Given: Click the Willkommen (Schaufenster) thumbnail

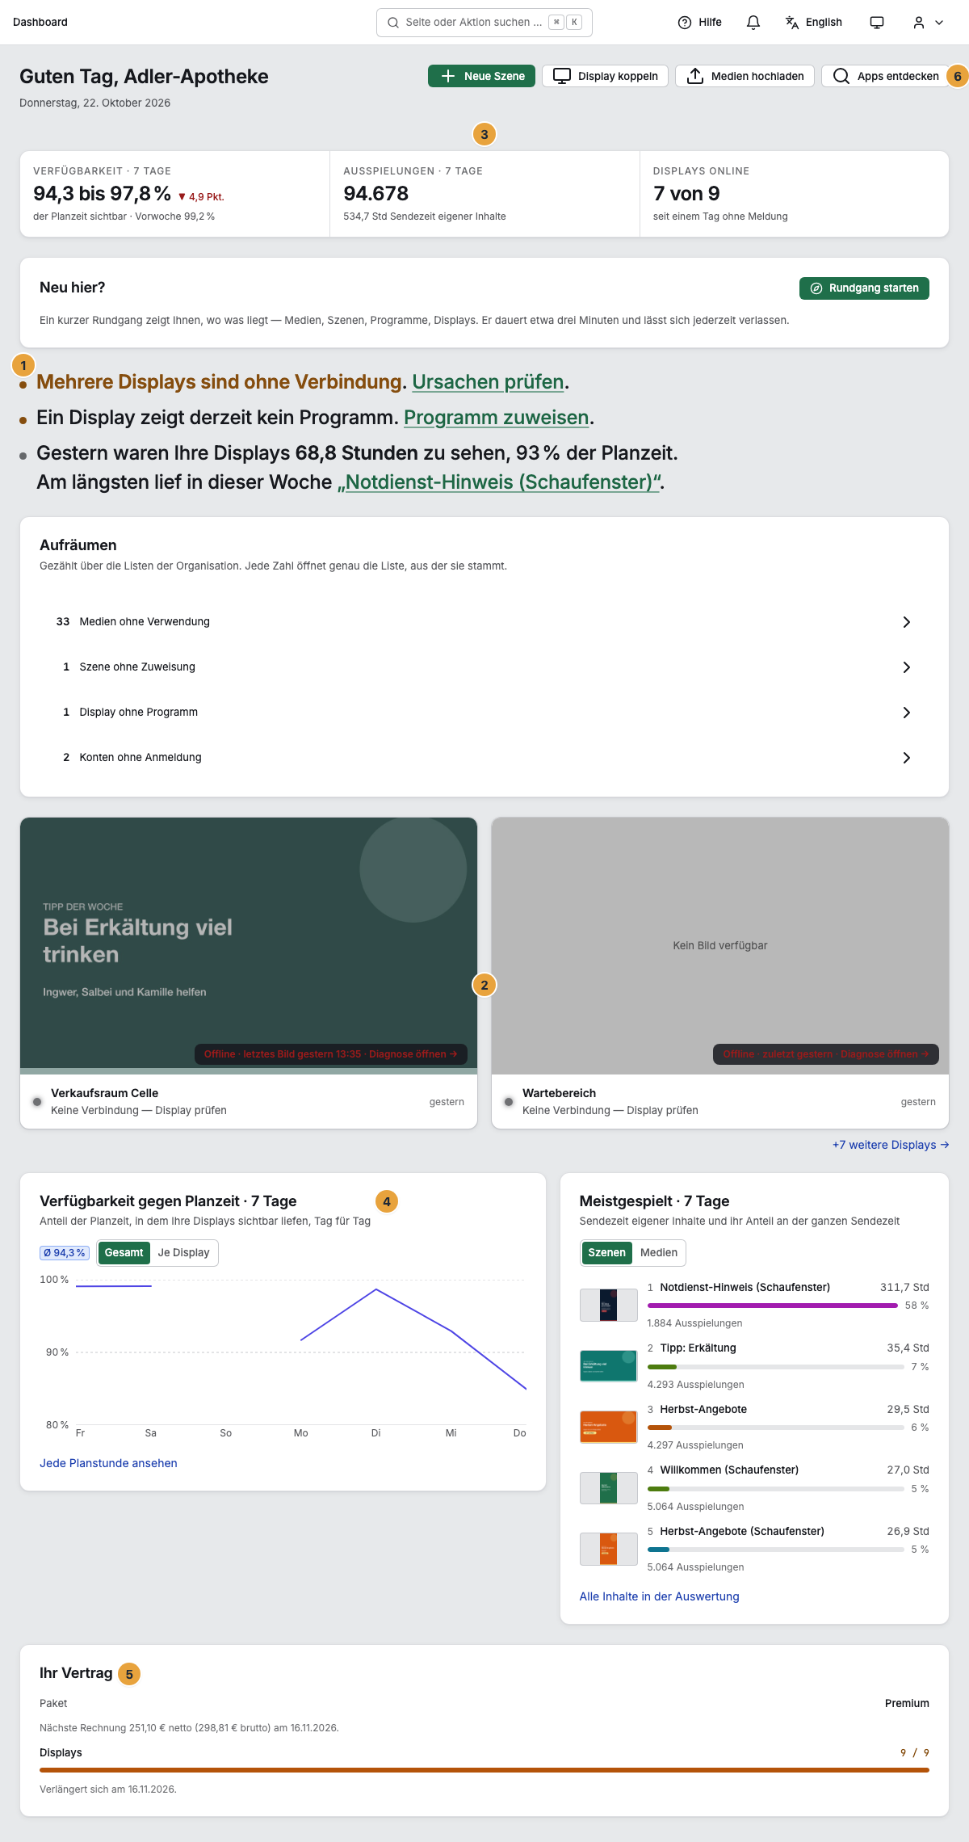Looking at the screenshot, I should click(609, 1487).
